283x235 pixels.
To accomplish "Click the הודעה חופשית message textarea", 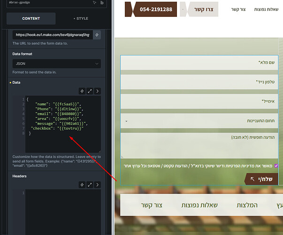I will (199, 146).
